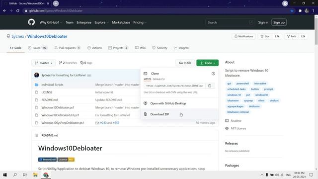The height and width of the screenshot is (179, 318).
Task: Open File Explorer from the taskbar
Action: pos(35,175)
